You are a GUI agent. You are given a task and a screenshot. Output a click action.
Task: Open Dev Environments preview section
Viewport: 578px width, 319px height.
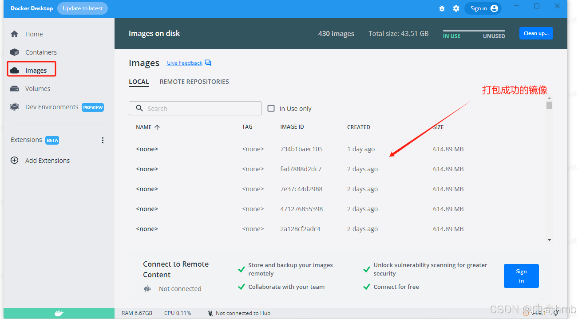coord(57,107)
